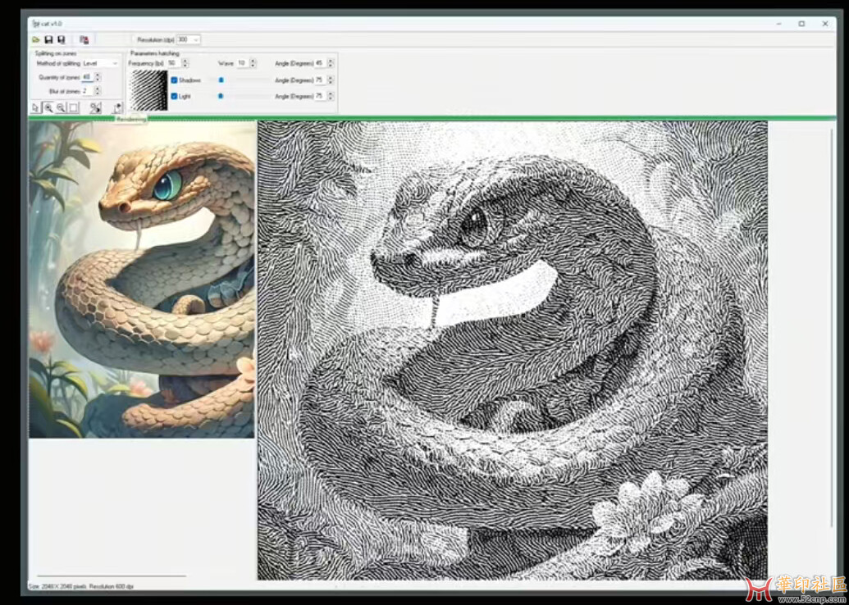Increase the Quantity of zones spinner
The width and height of the screenshot is (849, 605).
click(x=98, y=75)
